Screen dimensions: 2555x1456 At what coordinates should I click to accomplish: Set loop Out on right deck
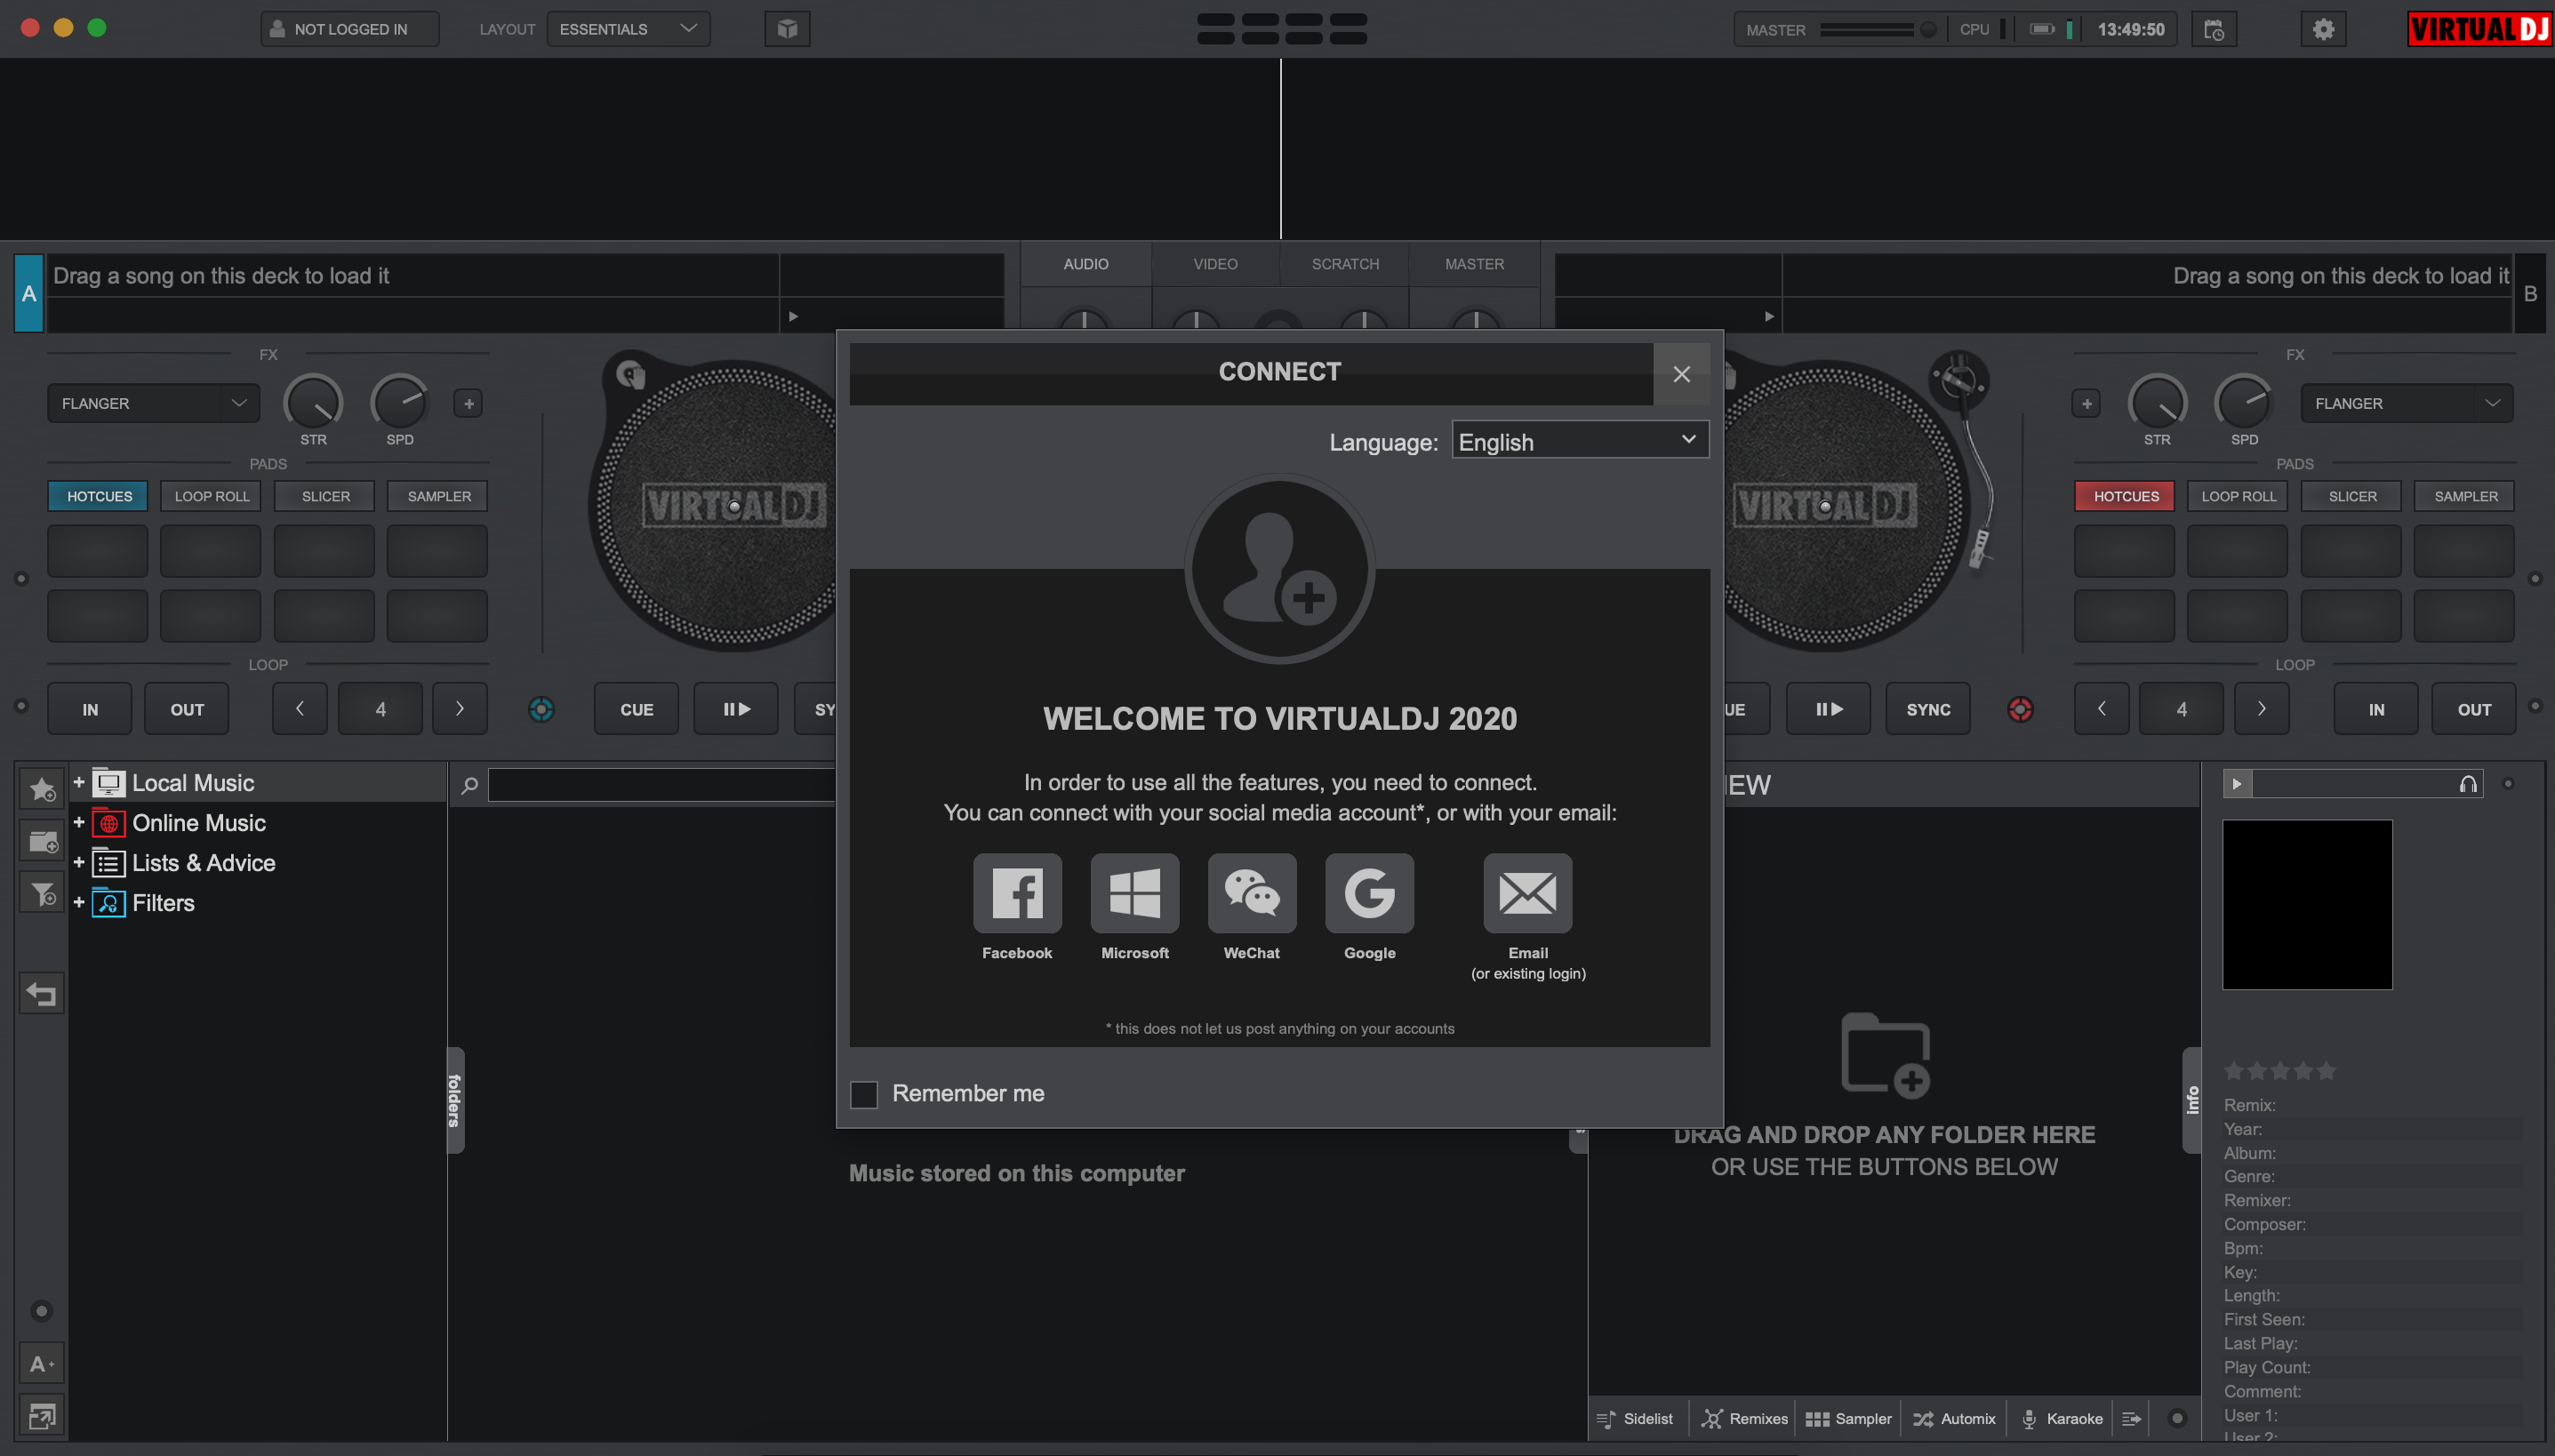(x=2474, y=709)
